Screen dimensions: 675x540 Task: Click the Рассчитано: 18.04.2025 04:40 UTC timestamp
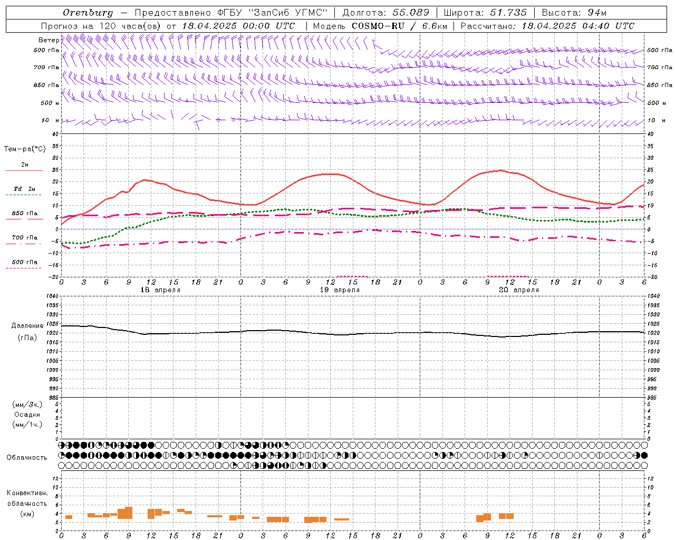click(547, 26)
